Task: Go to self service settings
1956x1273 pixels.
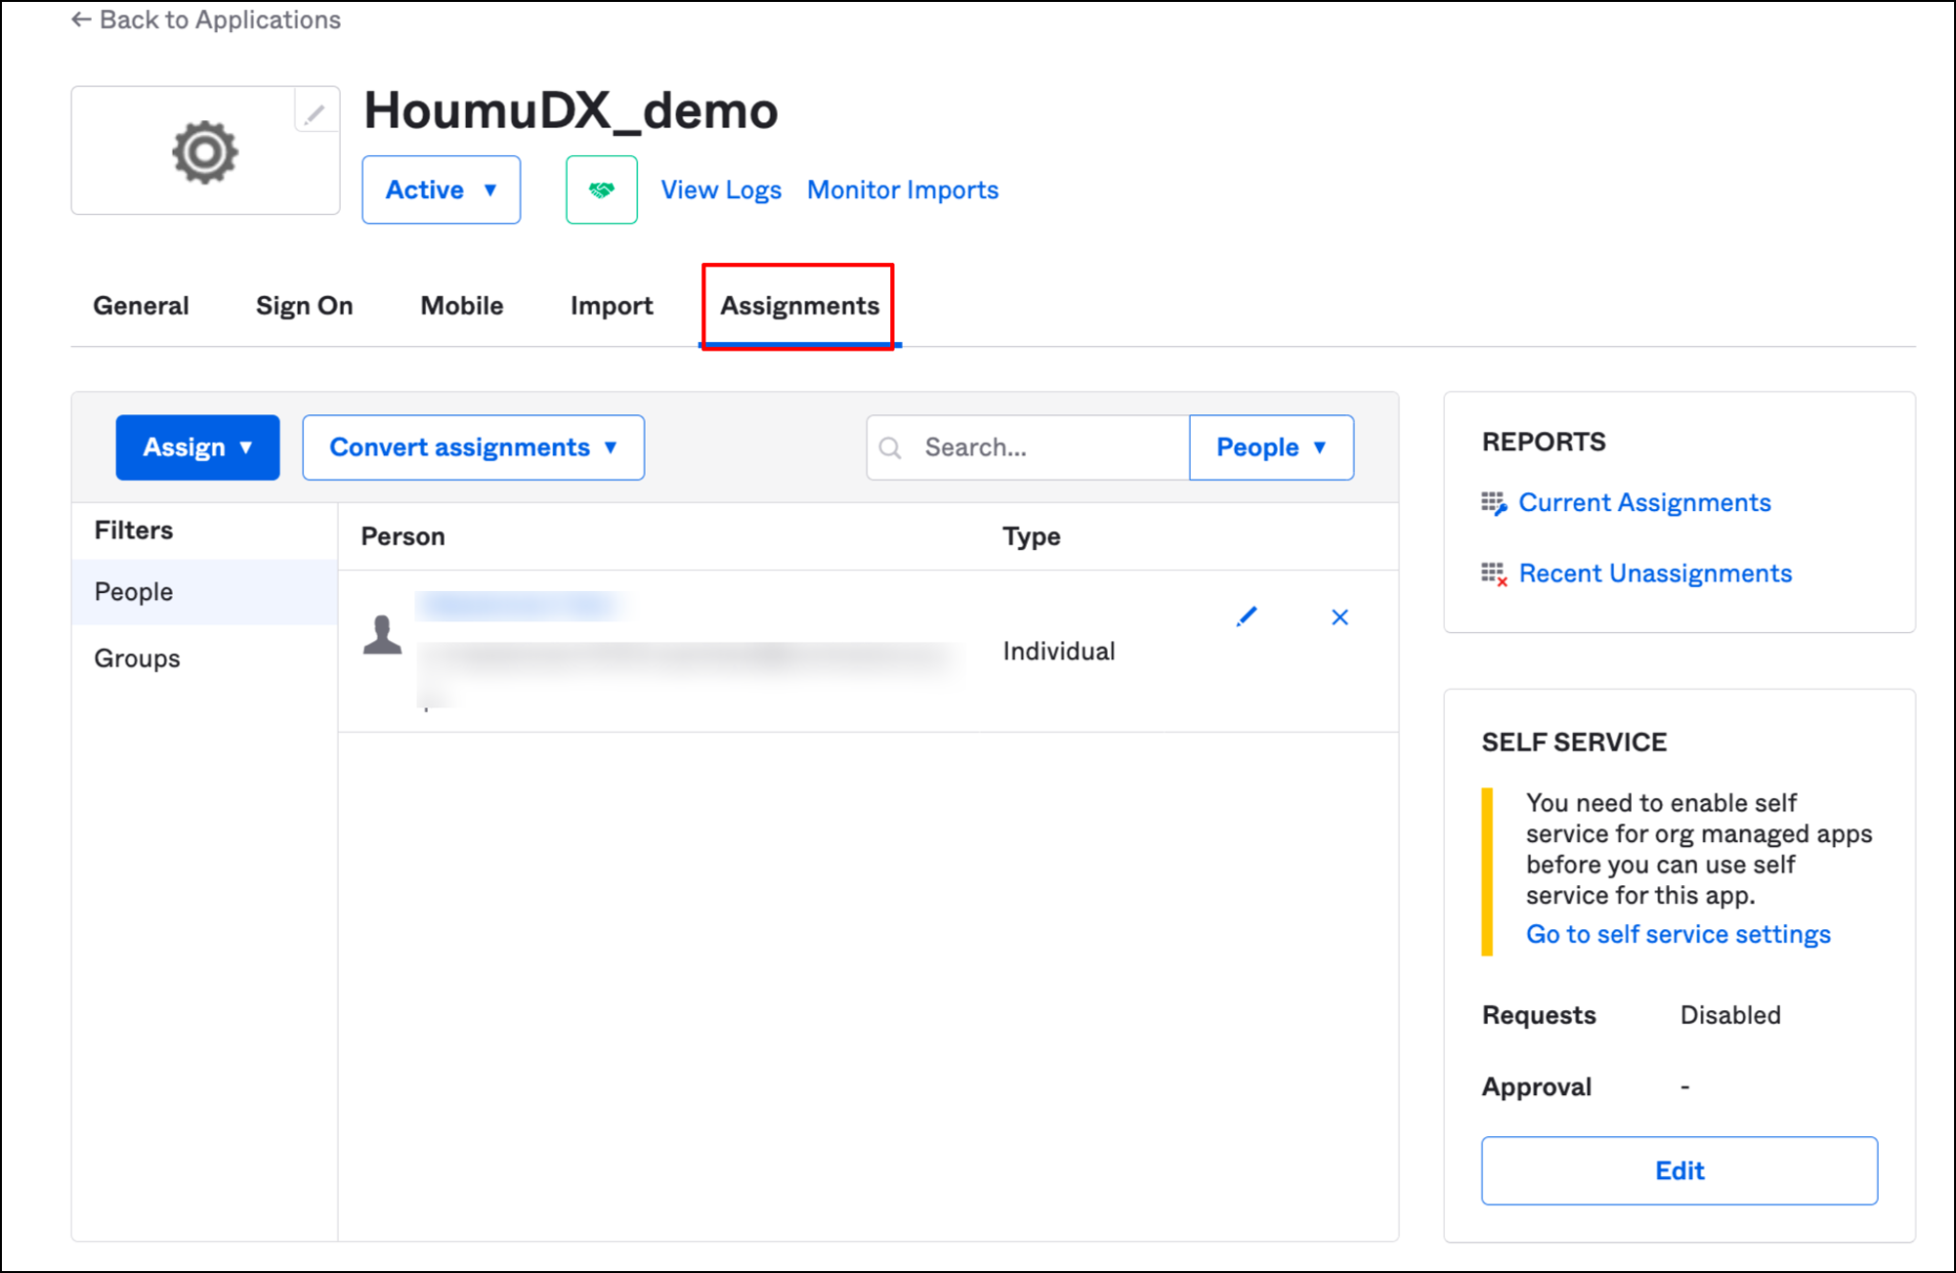Action: (x=1679, y=935)
